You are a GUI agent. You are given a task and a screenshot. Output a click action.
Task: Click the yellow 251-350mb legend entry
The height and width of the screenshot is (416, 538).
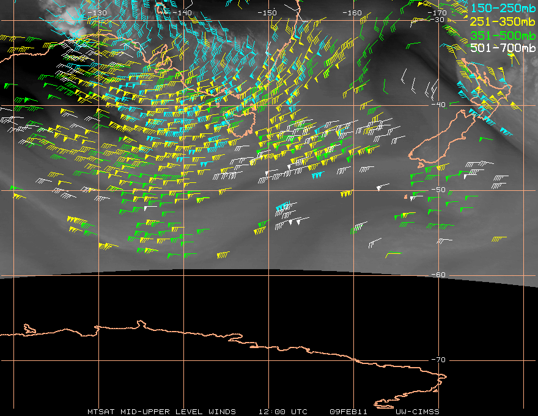[503, 21]
